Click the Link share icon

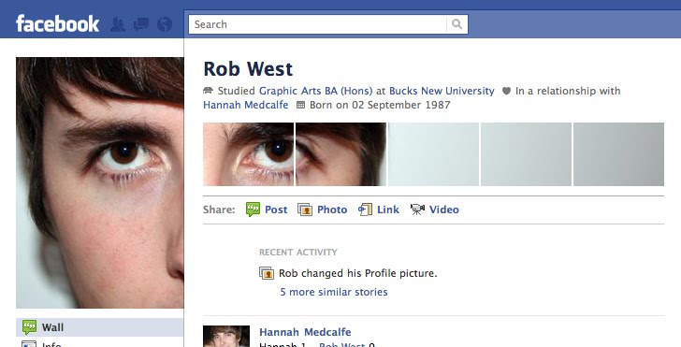[x=365, y=210]
